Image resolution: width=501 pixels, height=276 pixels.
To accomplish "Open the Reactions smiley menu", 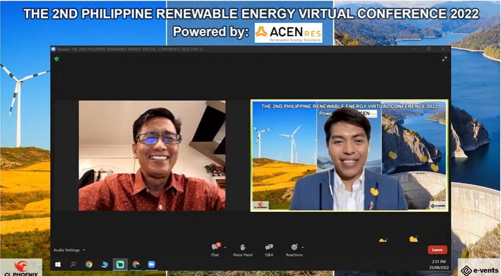I will [294, 247].
